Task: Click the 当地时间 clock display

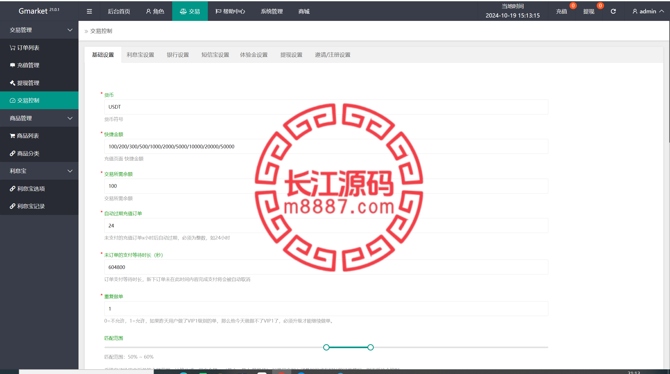Action: 512,11
